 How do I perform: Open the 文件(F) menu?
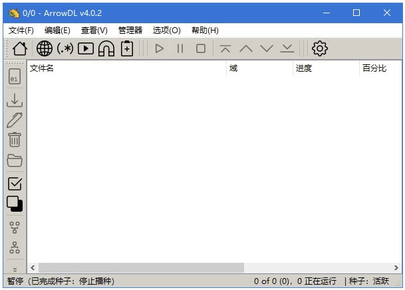21,30
